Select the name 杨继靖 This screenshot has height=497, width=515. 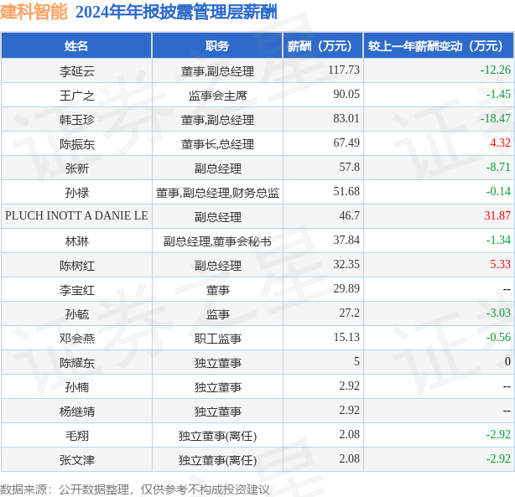point(77,412)
